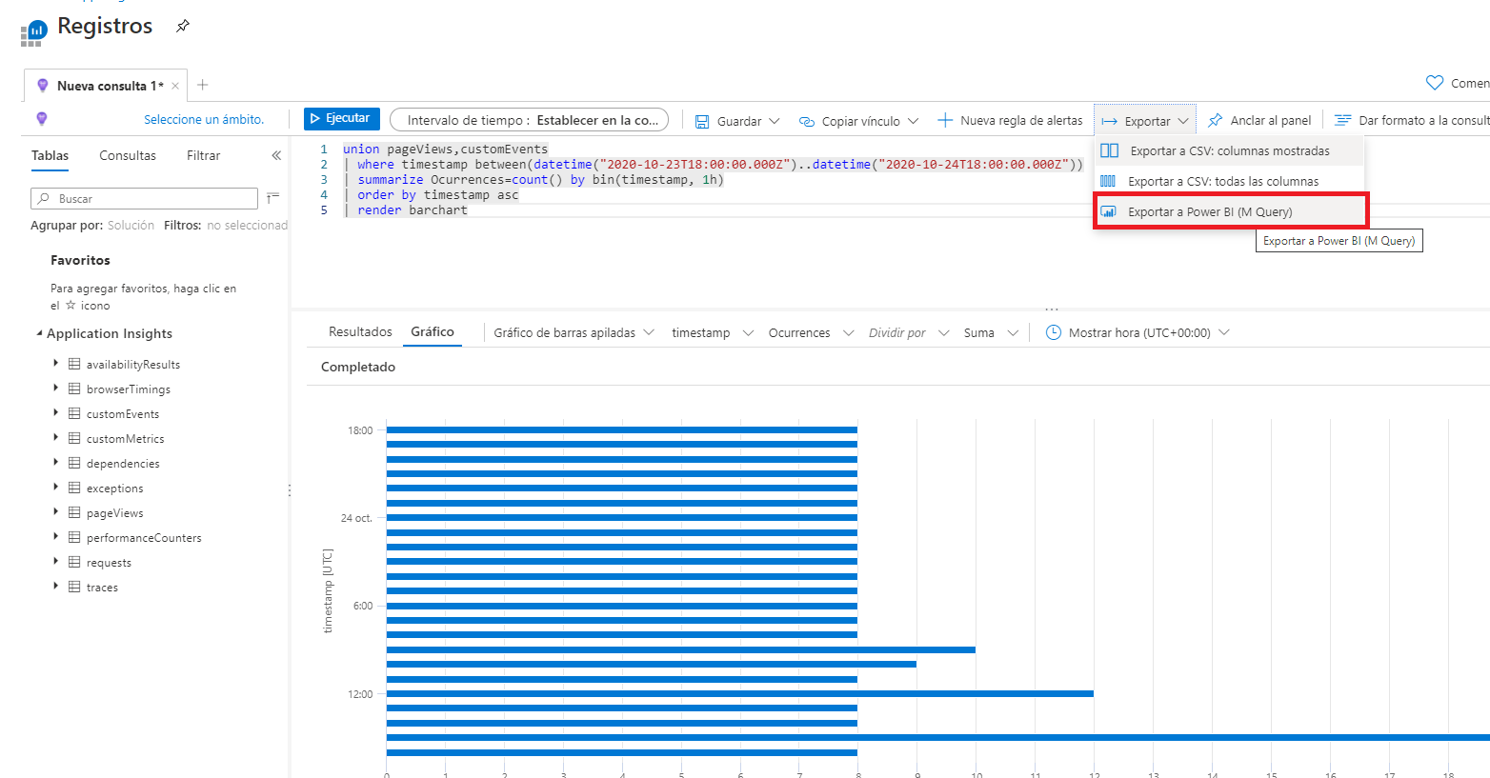Click the group-by icon beside the Buscar box
Screen dimensions: 1490x778
(272, 198)
